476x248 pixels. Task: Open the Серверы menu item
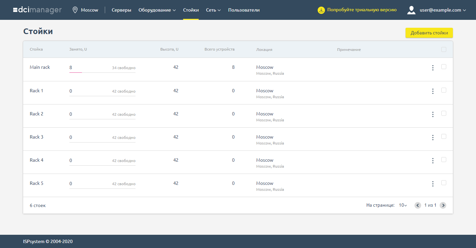point(121,10)
